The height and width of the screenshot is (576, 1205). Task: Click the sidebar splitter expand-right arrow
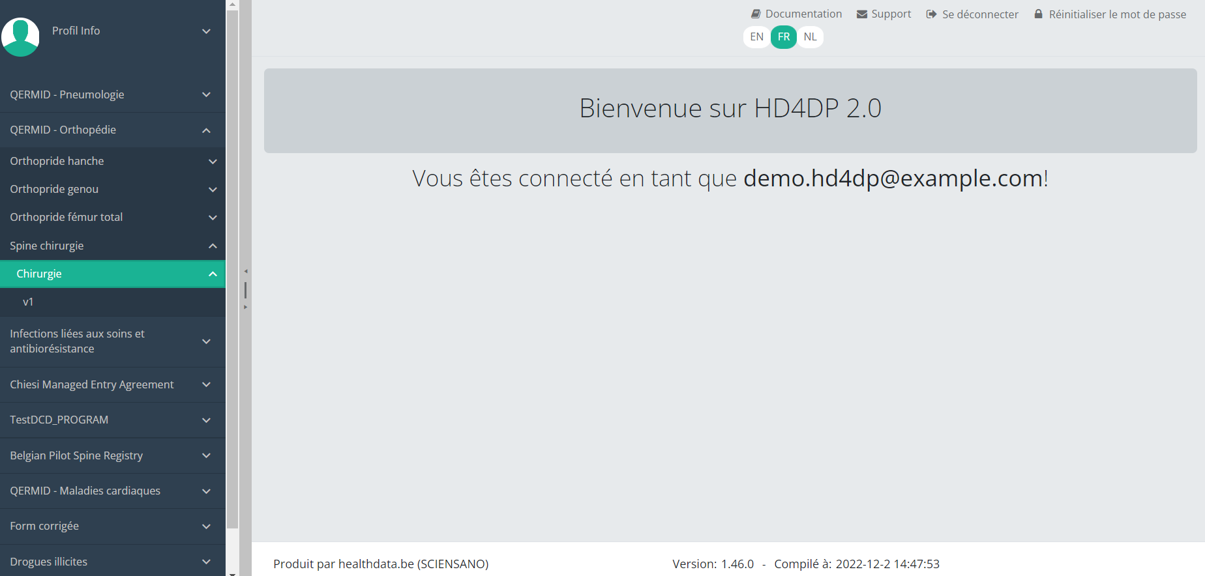[246, 307]
